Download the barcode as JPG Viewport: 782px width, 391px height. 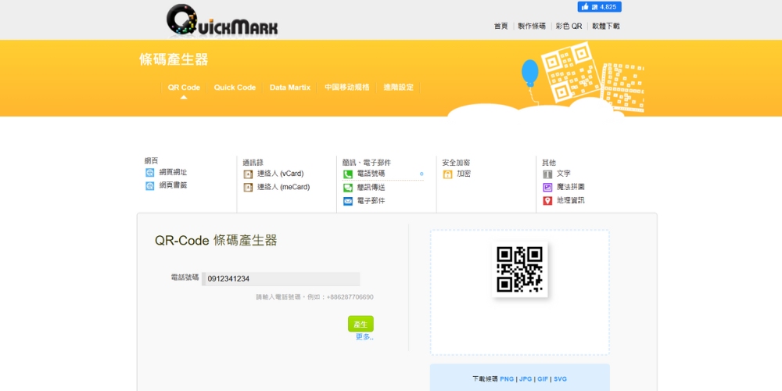(x=526, y=379)
